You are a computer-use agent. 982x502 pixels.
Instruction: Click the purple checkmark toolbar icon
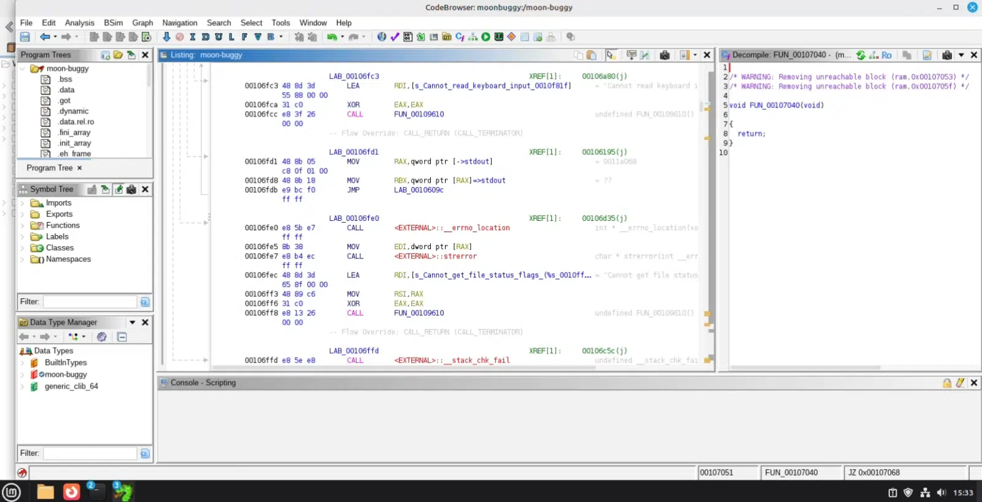pos(395,37)
